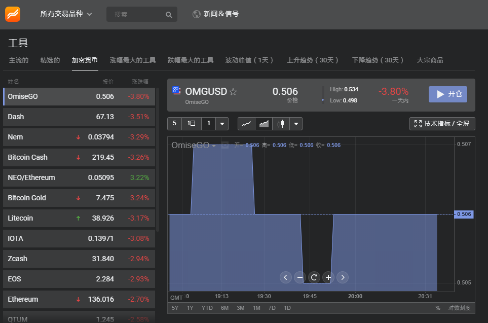Reset the chart view with refresh icon
Screen dimensions: 488x323
314,277
